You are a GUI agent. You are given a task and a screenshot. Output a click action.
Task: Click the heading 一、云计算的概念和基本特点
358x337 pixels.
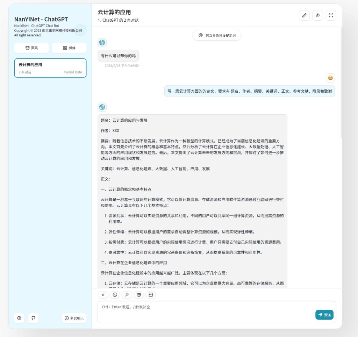126,189
